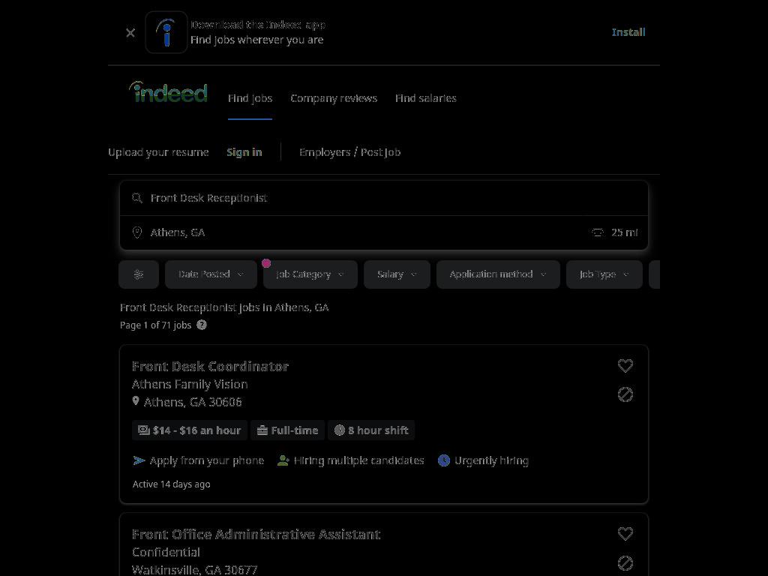Hide the Front Office Administrative Assistant job
Screen dimensions: 768x576
tap(625, 562)
